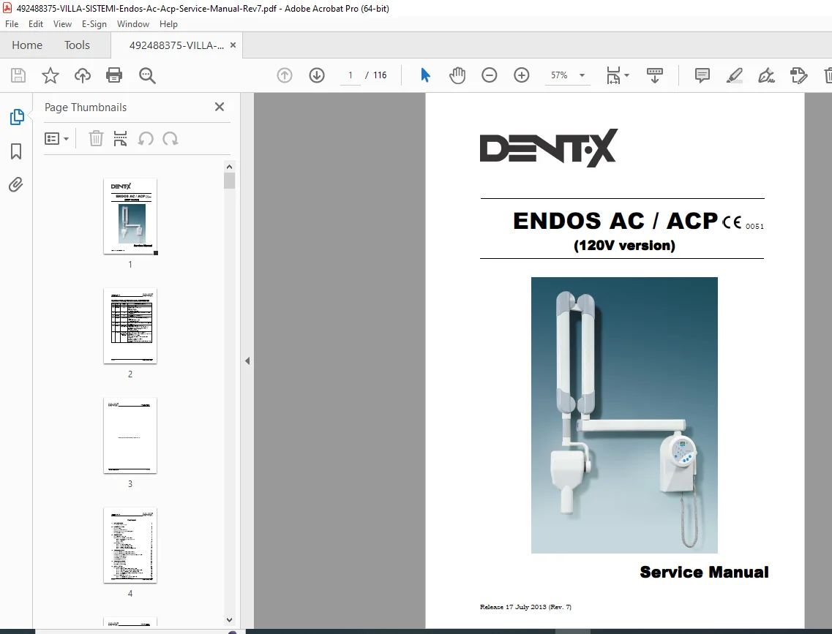Viewport: 832px width, 634px height.
Task: Click the (120V version) text
Action: point(624,246)
